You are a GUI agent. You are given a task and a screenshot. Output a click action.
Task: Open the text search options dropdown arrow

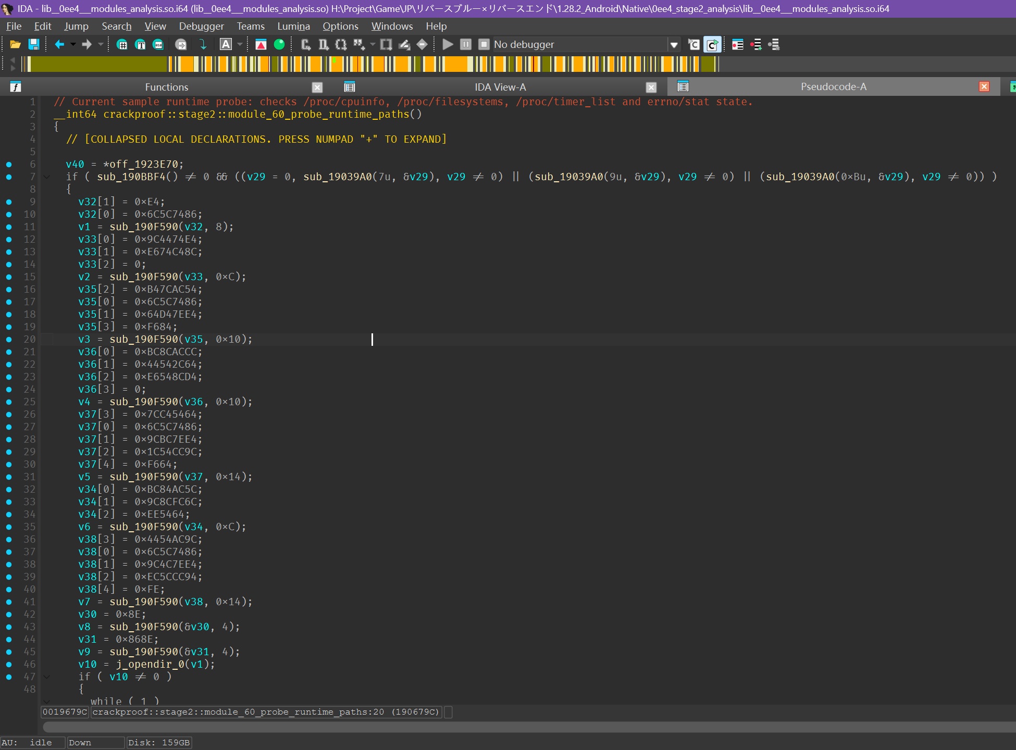coord(240,45)
